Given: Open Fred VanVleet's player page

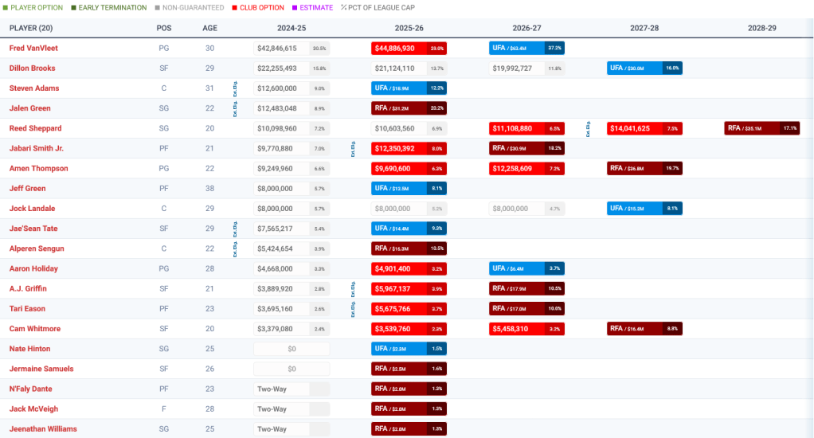Looking at the screenshot, I should (33, 49).
